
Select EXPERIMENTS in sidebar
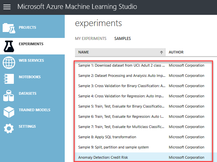click(31, 44)
